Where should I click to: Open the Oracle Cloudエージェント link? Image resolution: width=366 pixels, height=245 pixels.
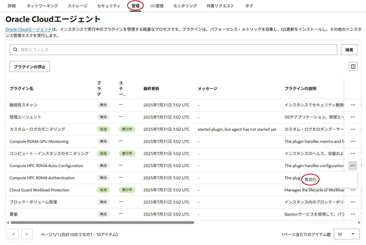(29, 29)
